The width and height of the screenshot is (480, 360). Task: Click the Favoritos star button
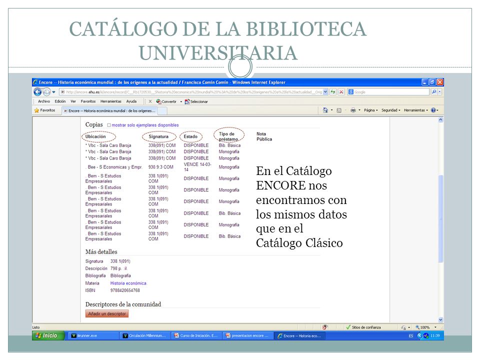pyautogui.click(x=44, y=110)
